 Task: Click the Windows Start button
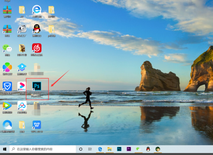[5, 149]
